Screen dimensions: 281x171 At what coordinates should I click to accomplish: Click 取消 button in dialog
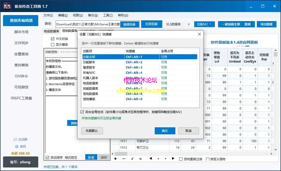pyautogui.click(x=188, y=131)
